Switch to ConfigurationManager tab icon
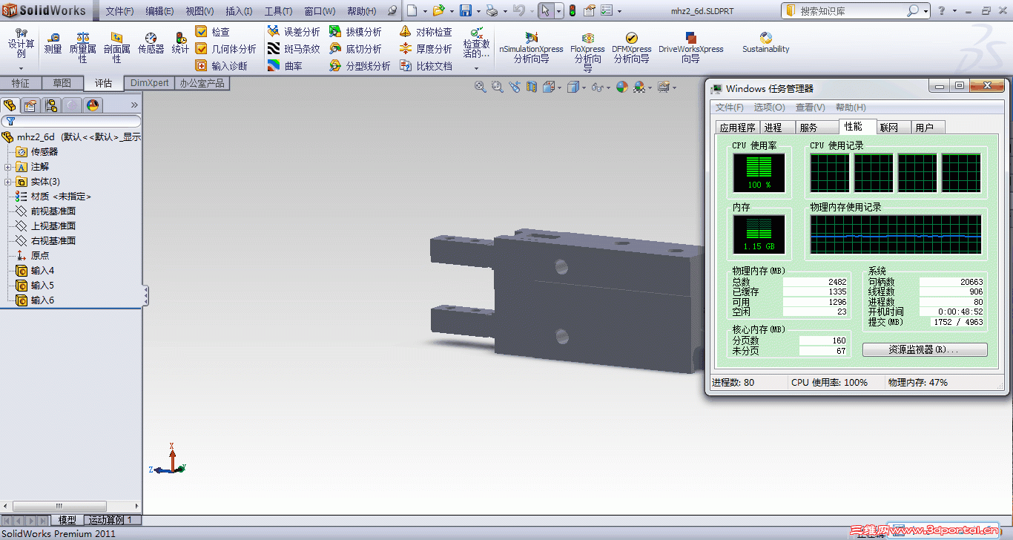 [x=51, y=105]
